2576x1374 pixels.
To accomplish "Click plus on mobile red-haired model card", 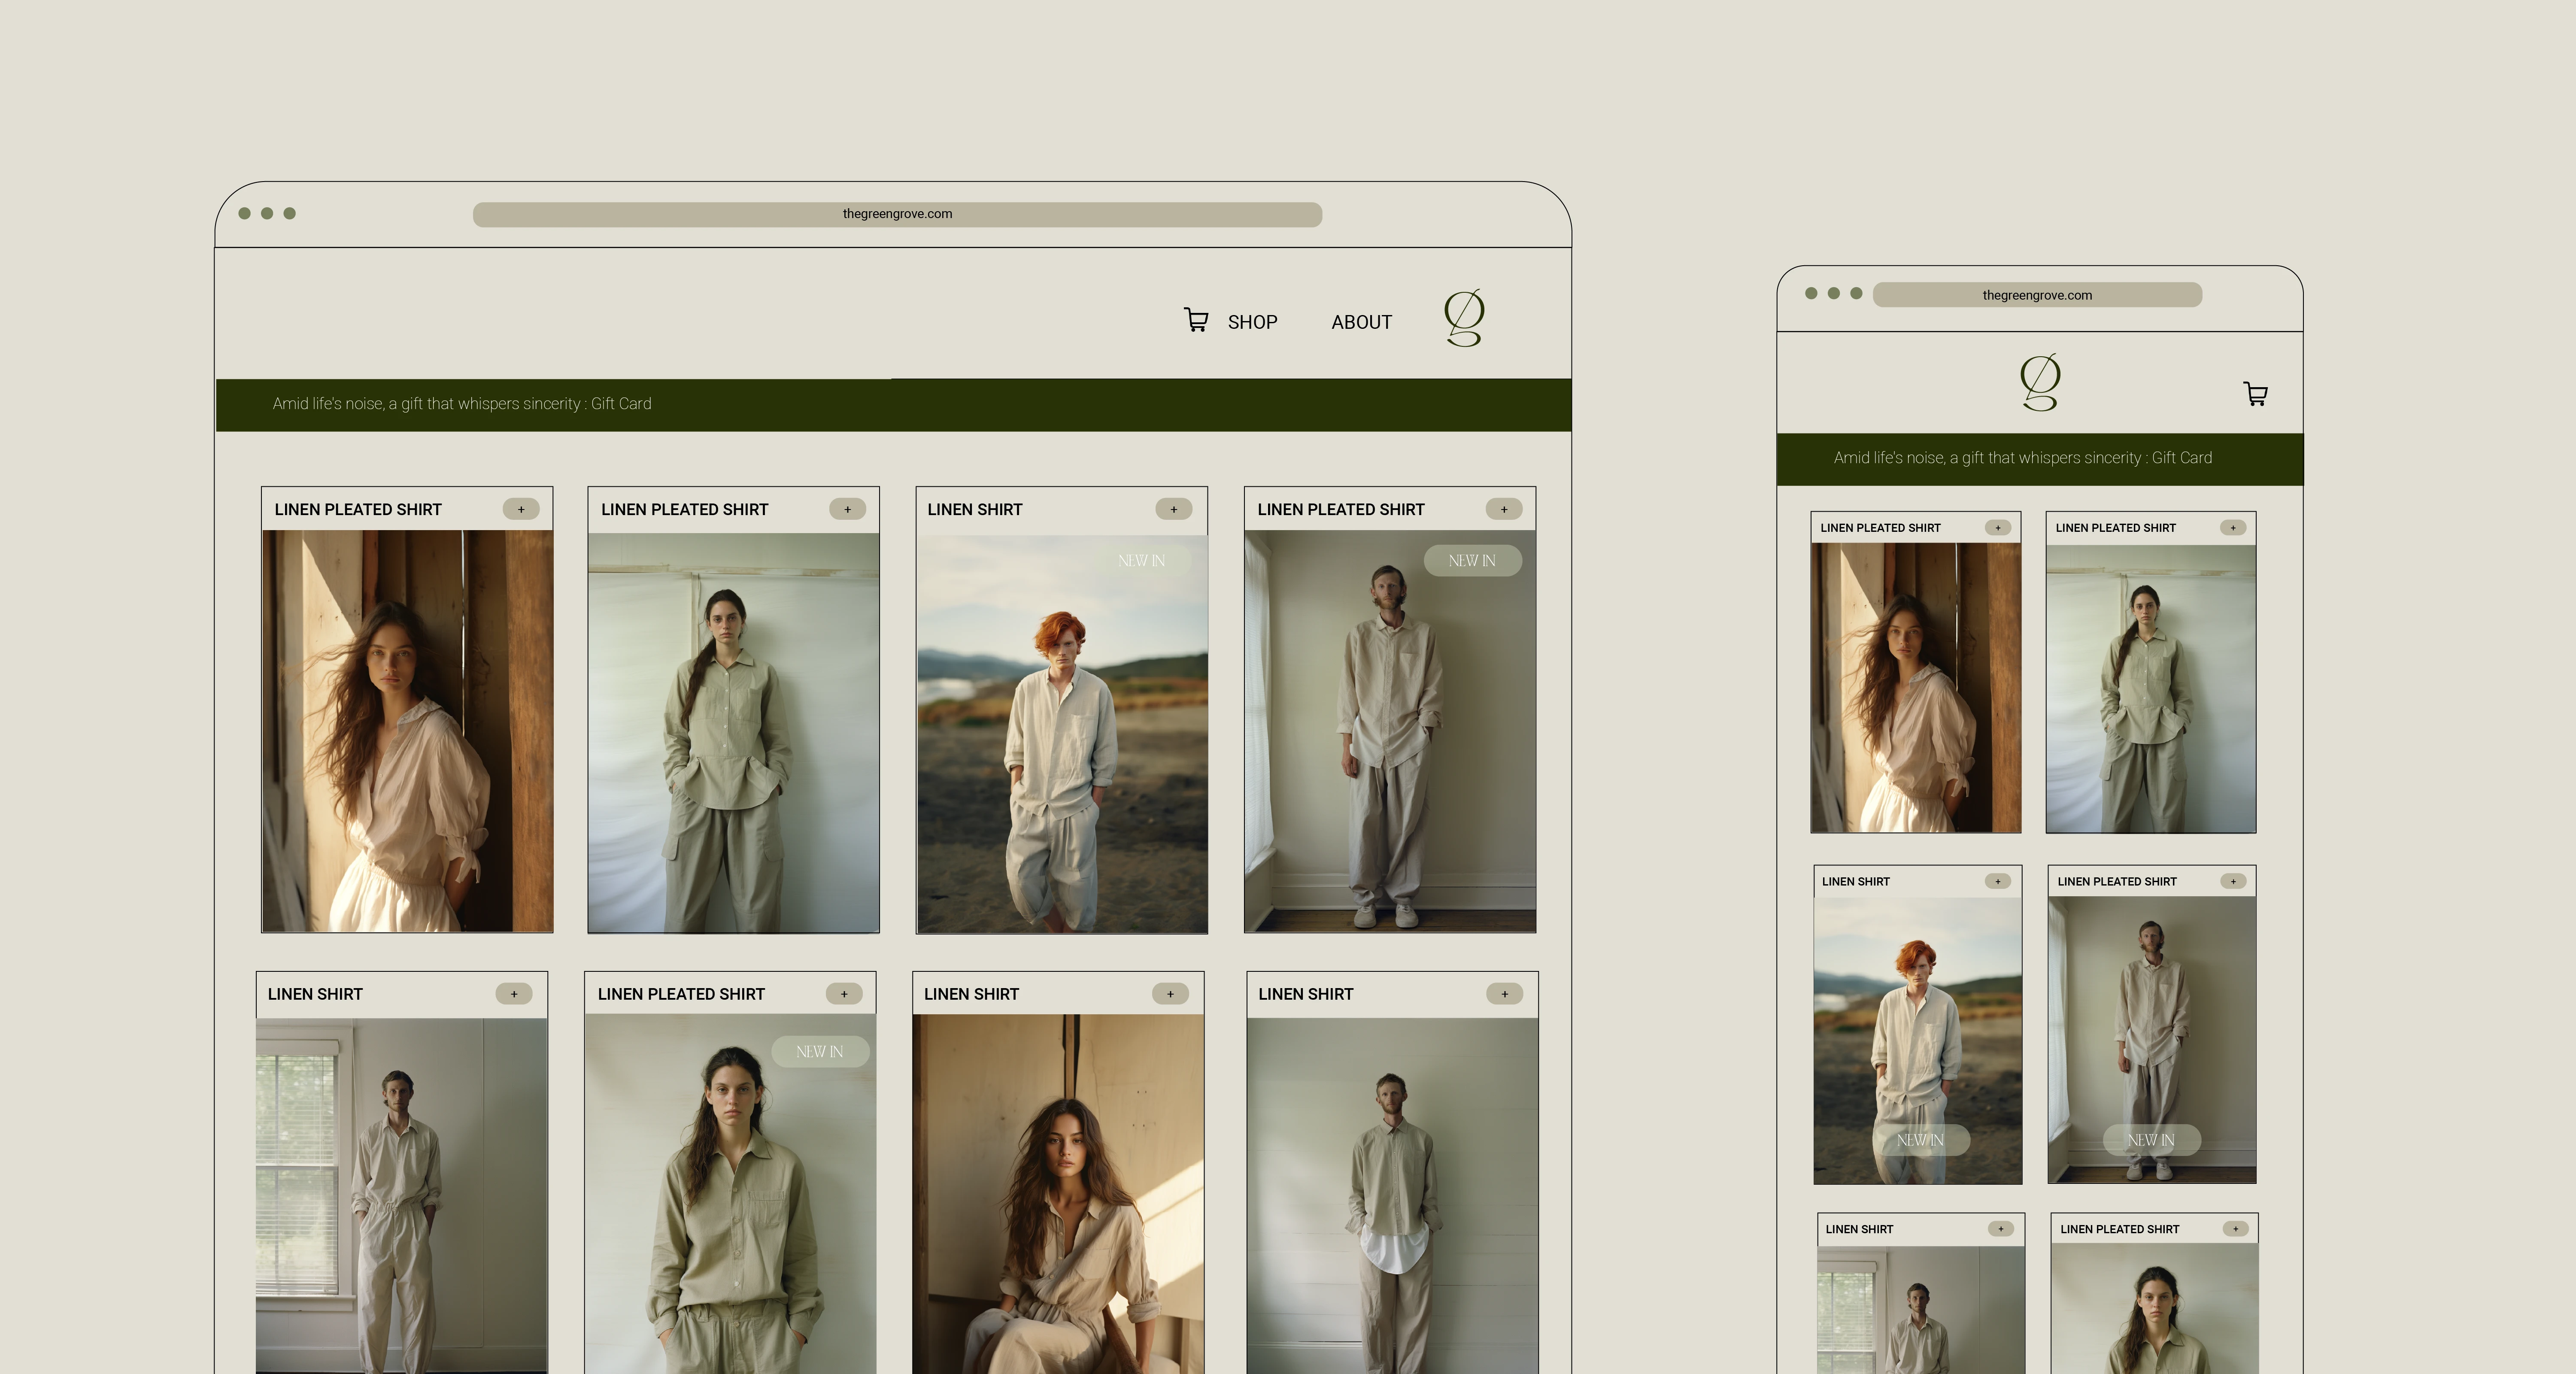I will [1998, 881].
